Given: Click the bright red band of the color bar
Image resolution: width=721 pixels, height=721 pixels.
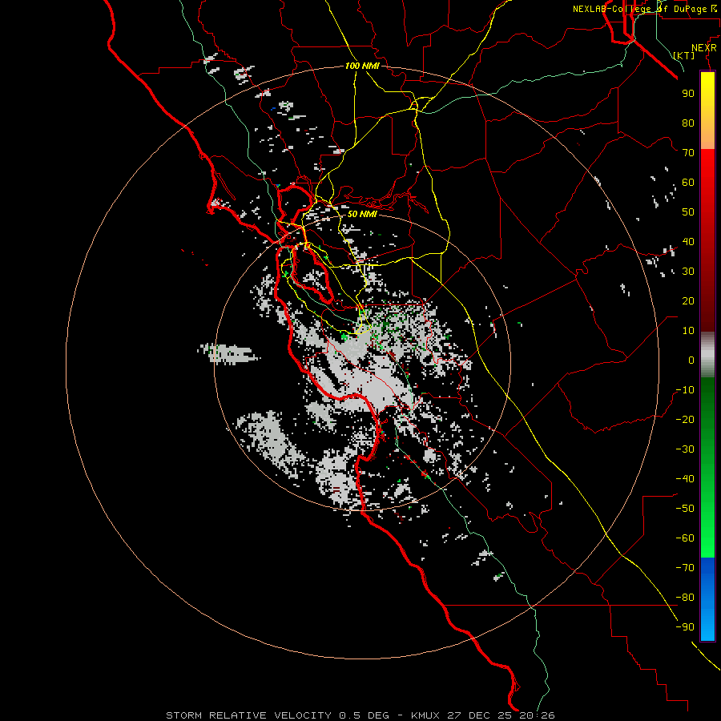Looking at the screenshot, I should pos(707,170).
